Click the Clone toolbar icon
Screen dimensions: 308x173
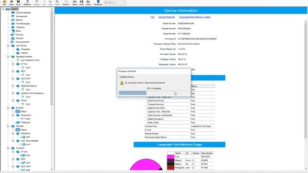click(x=89, y=2)
